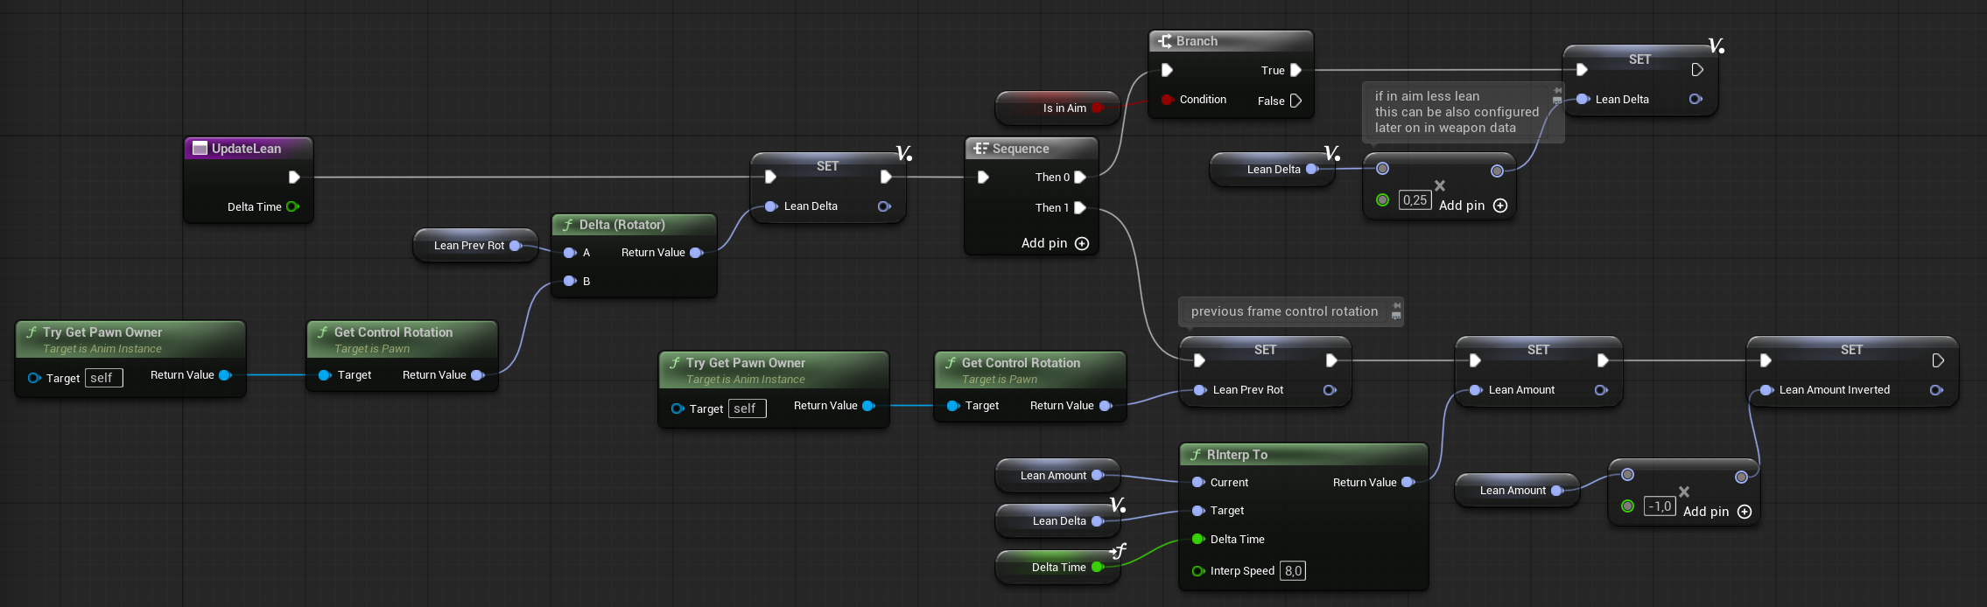The image size is (1987, 607).
Task: Select the Lean Prev Rot getter node
Action: (468, 246)
